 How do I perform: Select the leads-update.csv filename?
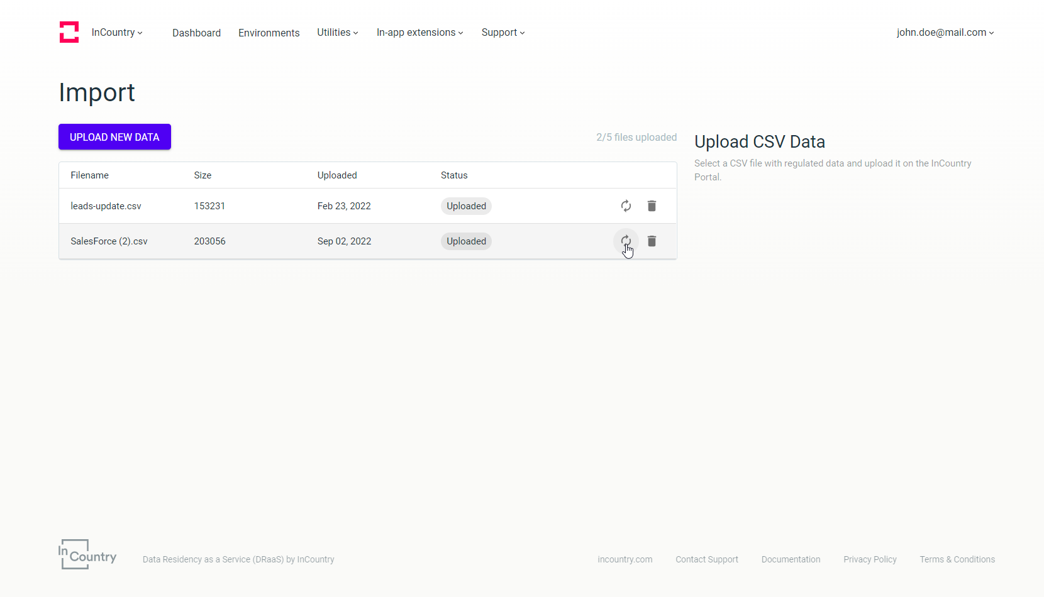[106, 206]
